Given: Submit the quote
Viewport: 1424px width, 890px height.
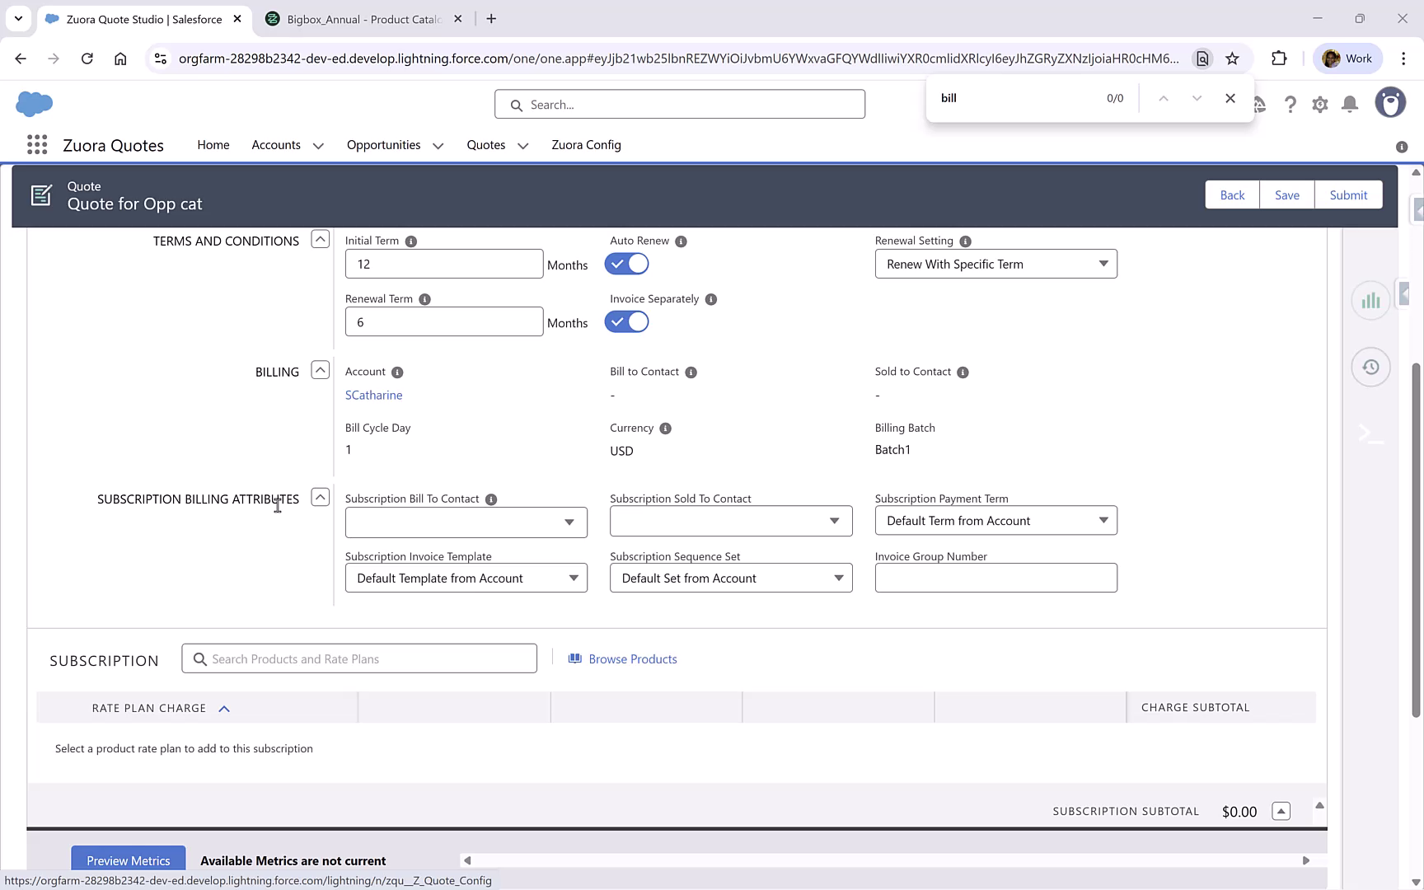Looking at the screenshot, I should tap(1348, 194).
